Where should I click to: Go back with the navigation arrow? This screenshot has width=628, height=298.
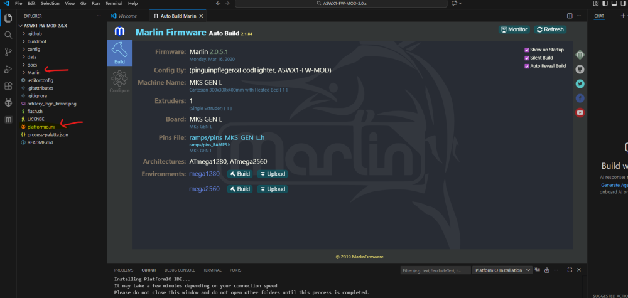(x=219, y=3)
